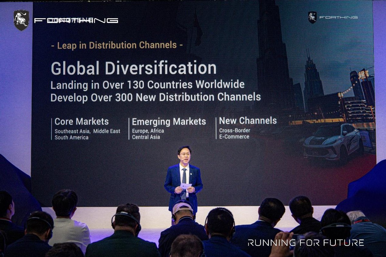Viewport: 386px width, 257px height.
Task: Click the "E-Commerce" text
Action: click(x=234, y=137)
